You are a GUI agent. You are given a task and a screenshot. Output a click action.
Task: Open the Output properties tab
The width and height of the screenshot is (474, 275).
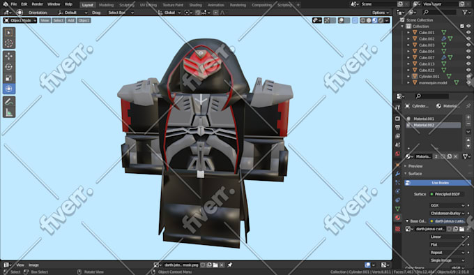[397, 127]
